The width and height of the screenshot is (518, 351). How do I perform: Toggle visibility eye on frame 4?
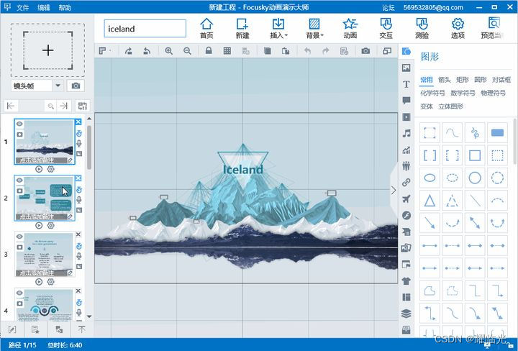[19, 293]
